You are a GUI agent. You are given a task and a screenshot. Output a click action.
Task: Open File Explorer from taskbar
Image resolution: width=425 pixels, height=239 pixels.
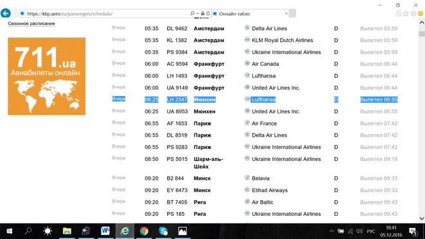[67, 231]
